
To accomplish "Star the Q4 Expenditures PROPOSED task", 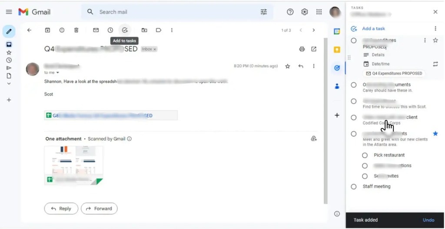I will click(435, 40).
